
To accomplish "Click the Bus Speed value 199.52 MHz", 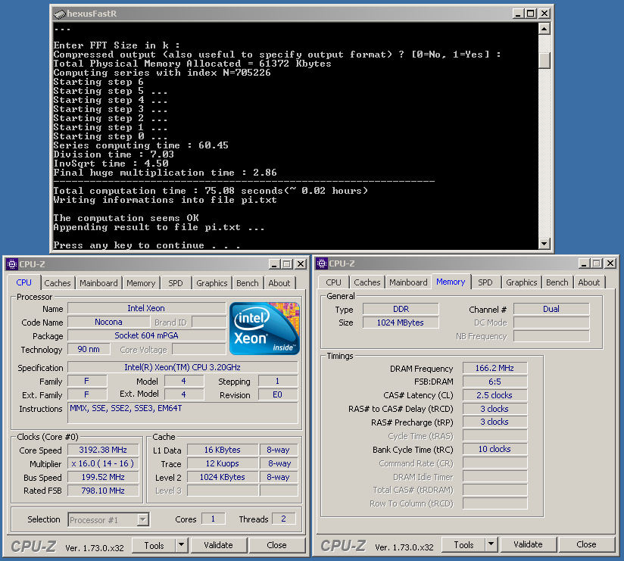I will point(103,477).
